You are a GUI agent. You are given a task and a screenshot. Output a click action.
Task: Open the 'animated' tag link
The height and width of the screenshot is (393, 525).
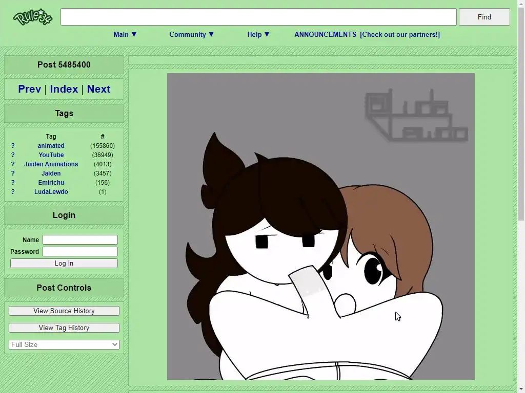[x=51, y=146]
